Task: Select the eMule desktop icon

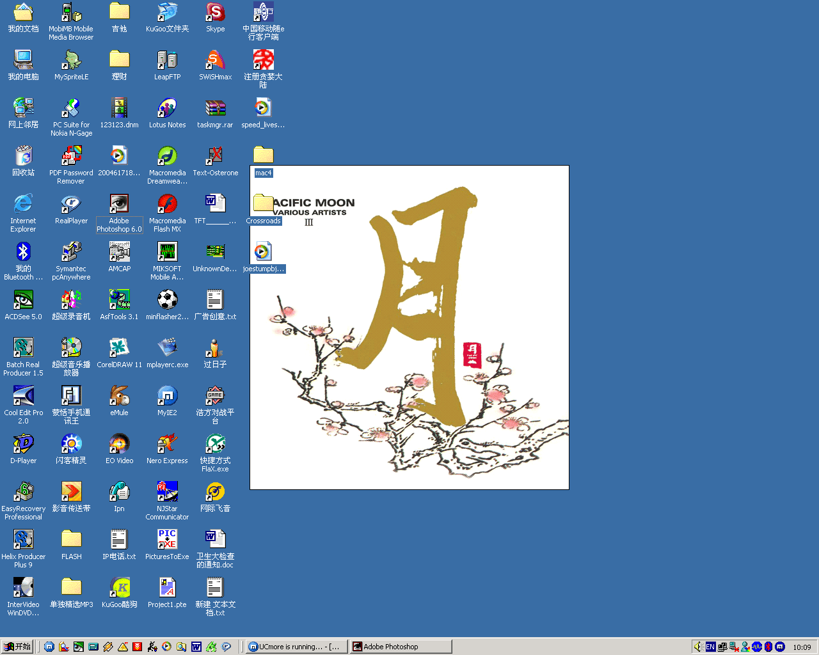Action: pos(119,401)
